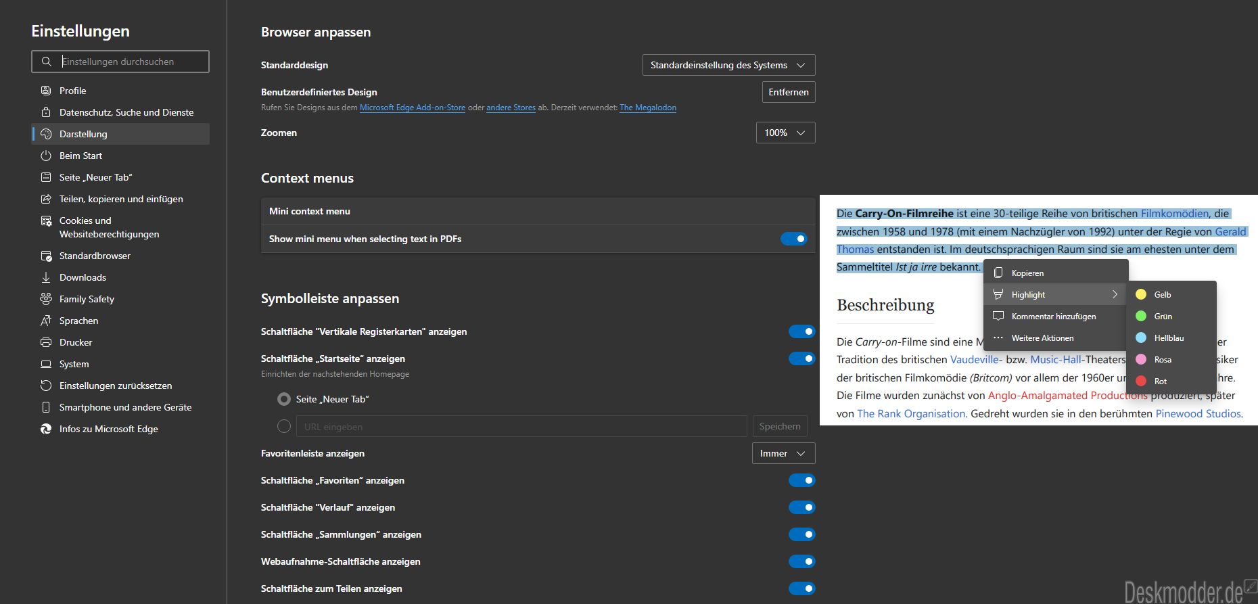The width and height of the screenshot is (1258, 604).
Task: Click the Entfernen button for custom design
Action: point(789,92)
